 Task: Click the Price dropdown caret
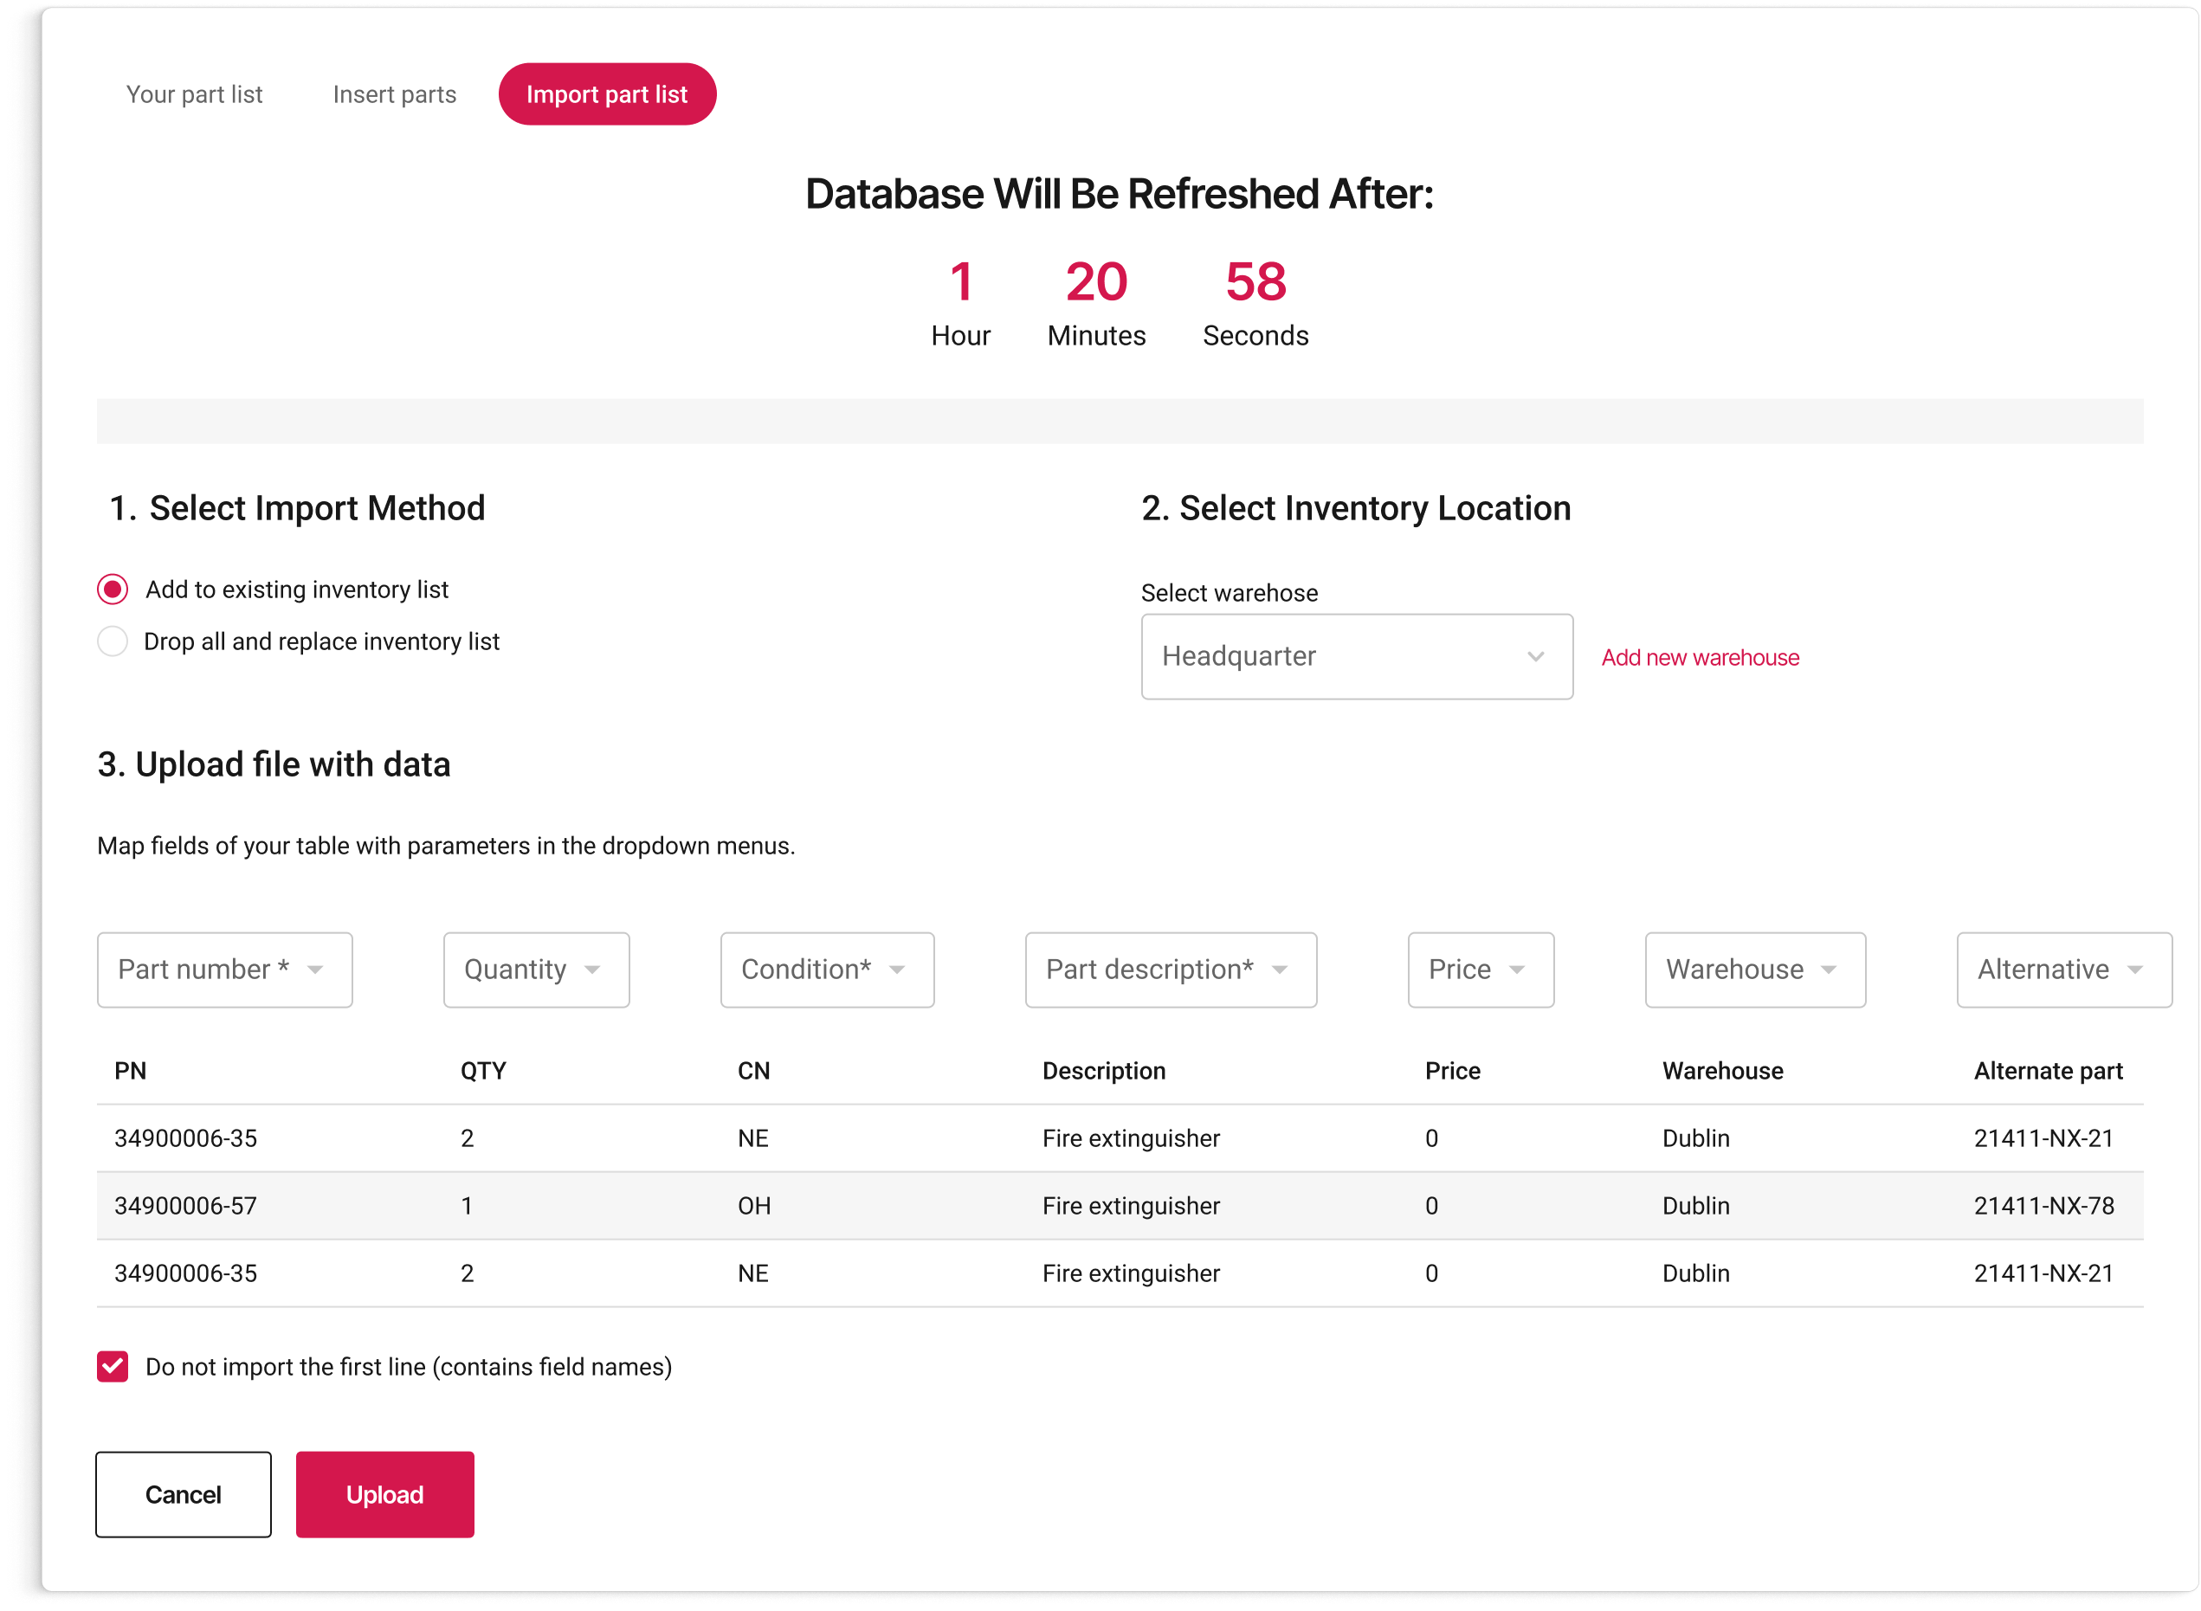point(1516,970)
